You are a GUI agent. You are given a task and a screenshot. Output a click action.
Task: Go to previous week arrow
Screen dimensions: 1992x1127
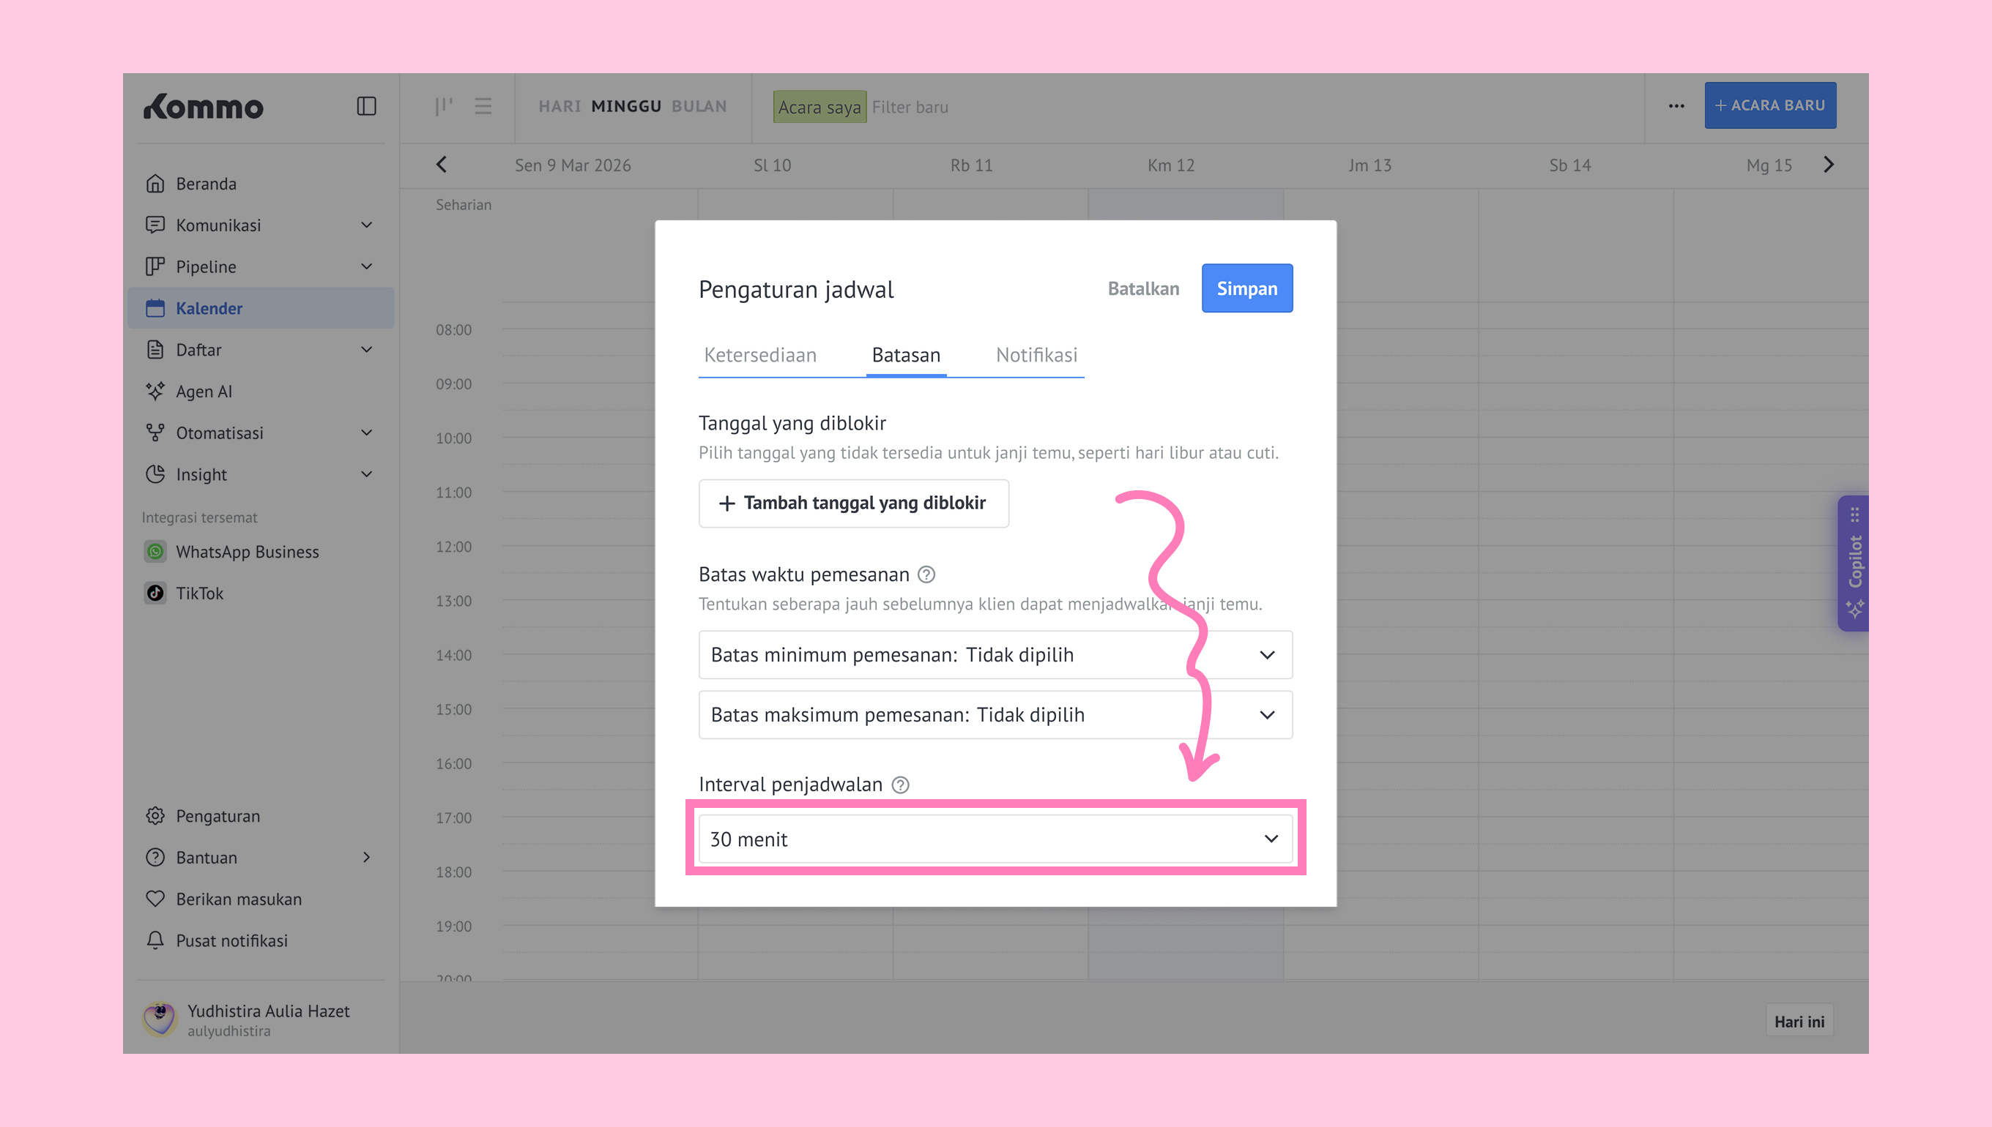point(442,165)
